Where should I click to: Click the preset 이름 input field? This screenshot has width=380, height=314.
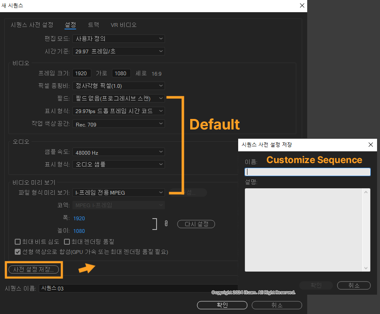[x=308, y=172]
